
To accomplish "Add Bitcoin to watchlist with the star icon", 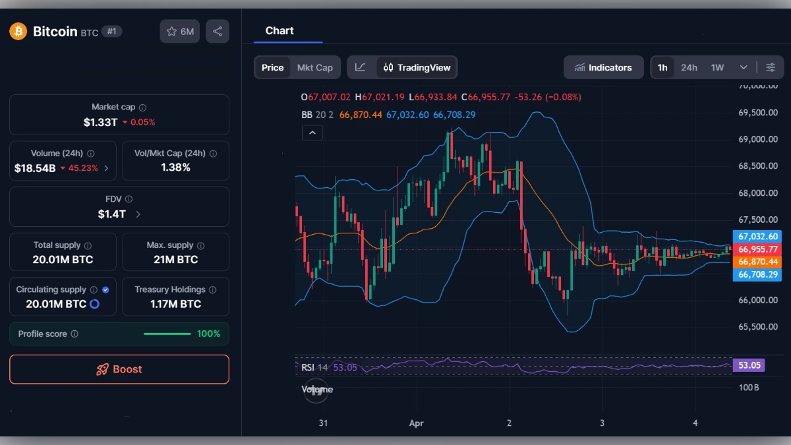I will tap(172, 31).
